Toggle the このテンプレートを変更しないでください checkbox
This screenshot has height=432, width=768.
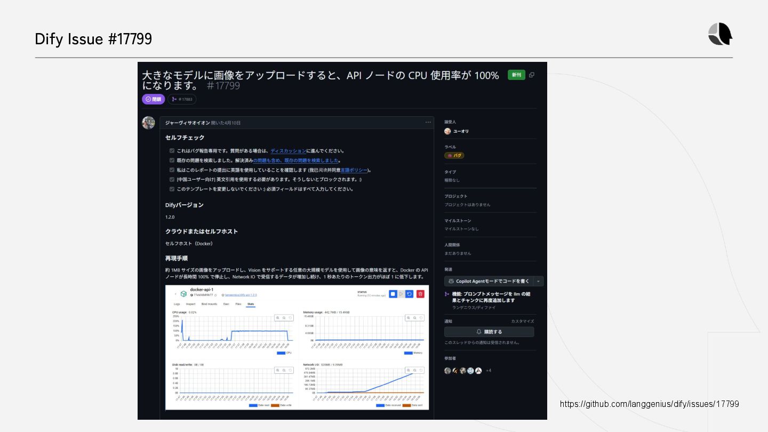coord(172,189)
